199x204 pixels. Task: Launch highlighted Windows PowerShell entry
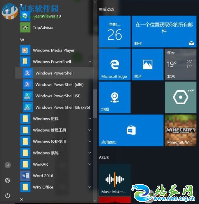54,73
